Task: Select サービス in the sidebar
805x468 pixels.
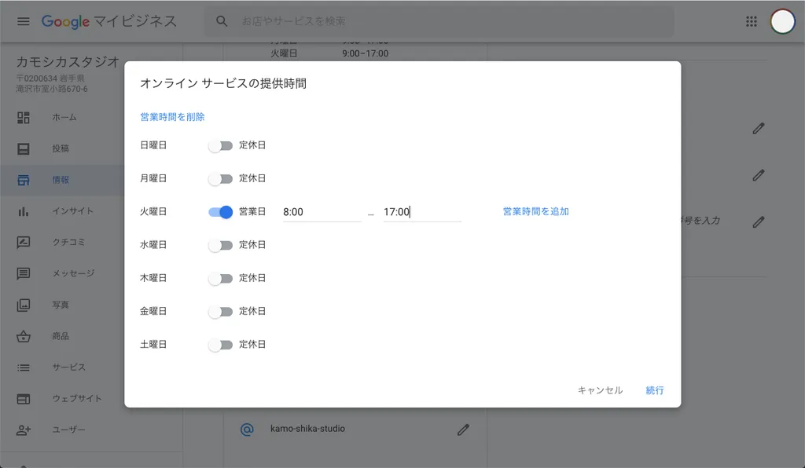Action: coord(69,367)
